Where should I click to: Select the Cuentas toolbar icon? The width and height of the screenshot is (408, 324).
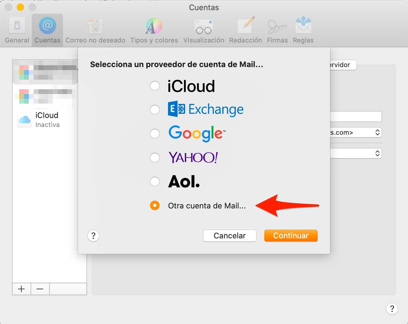coord(47,30)
